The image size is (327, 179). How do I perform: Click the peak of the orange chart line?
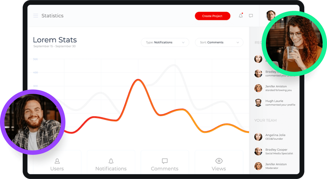point(138,79)
